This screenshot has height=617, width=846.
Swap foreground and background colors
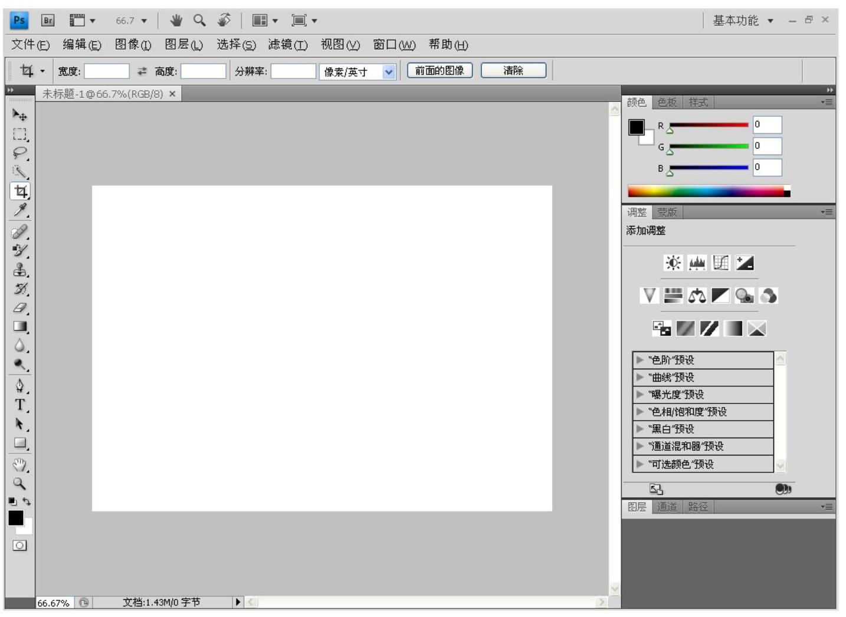(27, 501)
